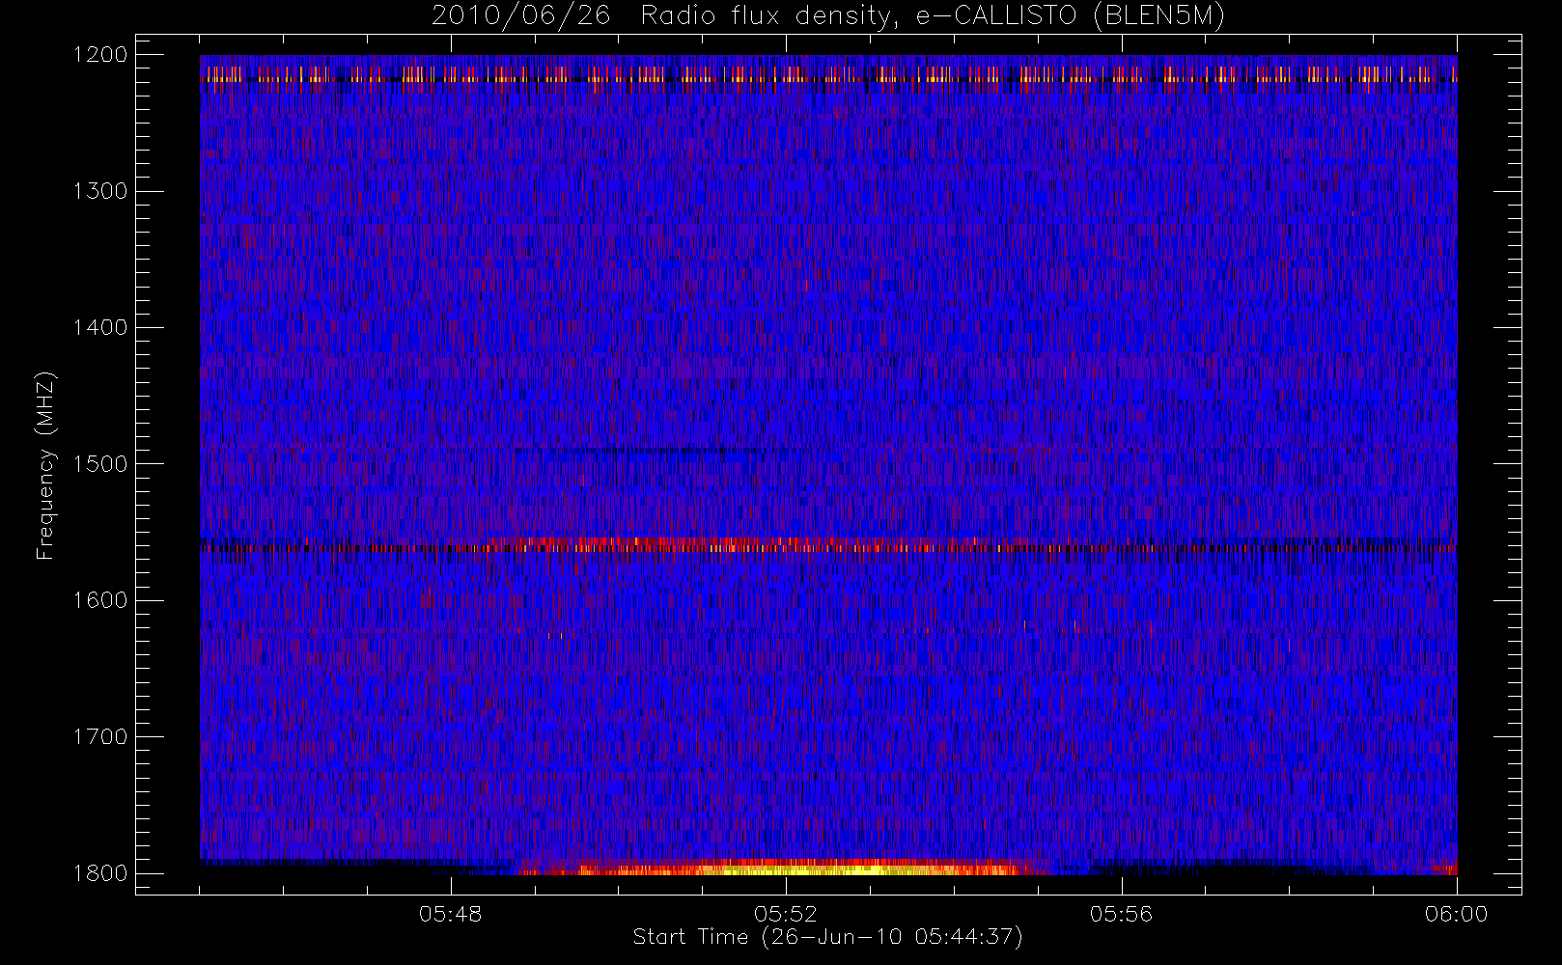Click the 06:00 time tick label
The width and height of the screenshot is (1562, 965).
click(x=1456, y=914)
